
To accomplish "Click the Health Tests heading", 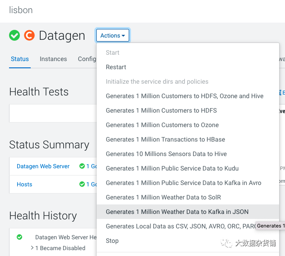I will pos(39,91).
